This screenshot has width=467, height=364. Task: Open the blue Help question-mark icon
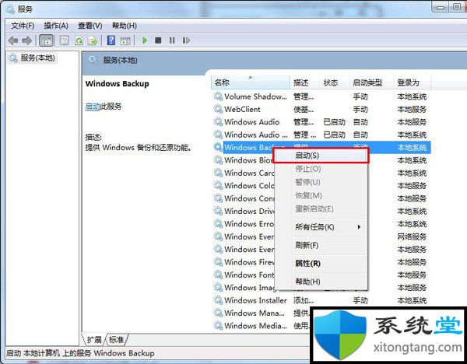click(111, 40)
